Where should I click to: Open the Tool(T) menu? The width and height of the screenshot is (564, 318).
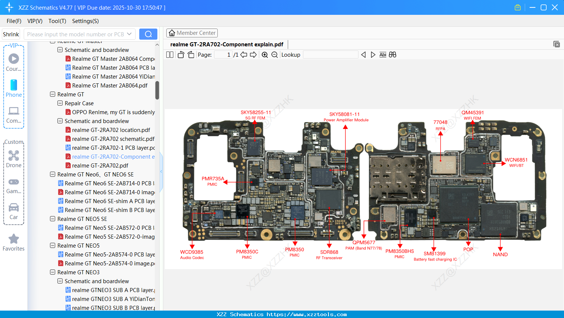pos(57,21)
